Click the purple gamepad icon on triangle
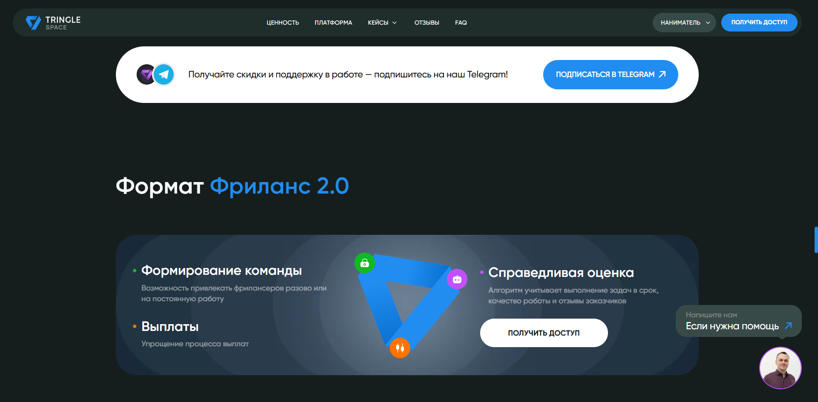 (457, 279)
